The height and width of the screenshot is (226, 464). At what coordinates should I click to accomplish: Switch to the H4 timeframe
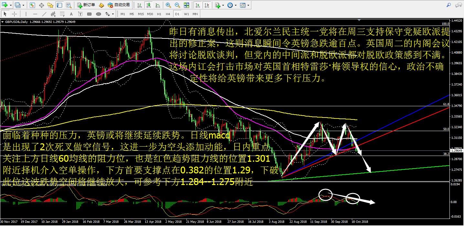(x=168, y=14)
